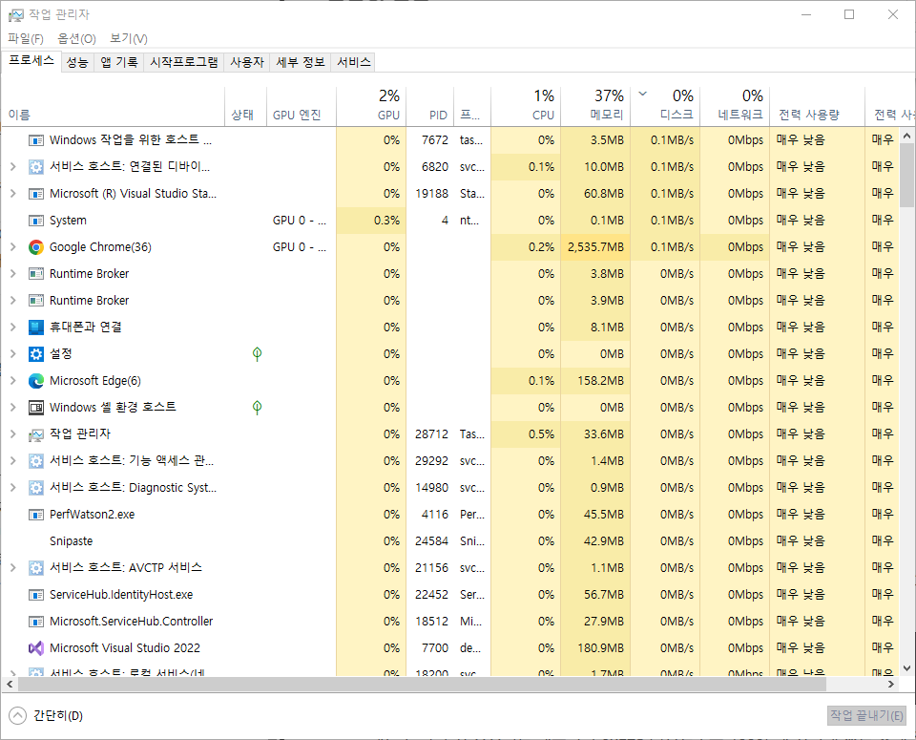Viewport: 916px width, 740px height.
Task: Expand the Google Chrome(36) process group
Action: (x=12, y=247)
